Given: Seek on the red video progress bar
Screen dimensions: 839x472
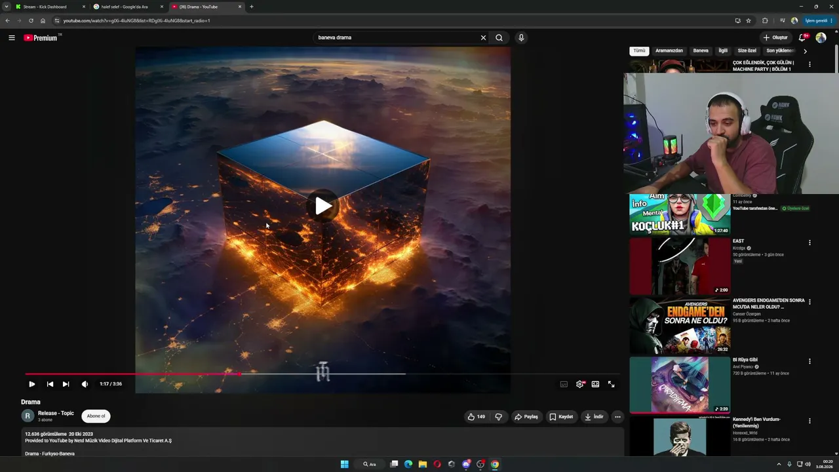Looking at the screenshot, I should (132, 374).
